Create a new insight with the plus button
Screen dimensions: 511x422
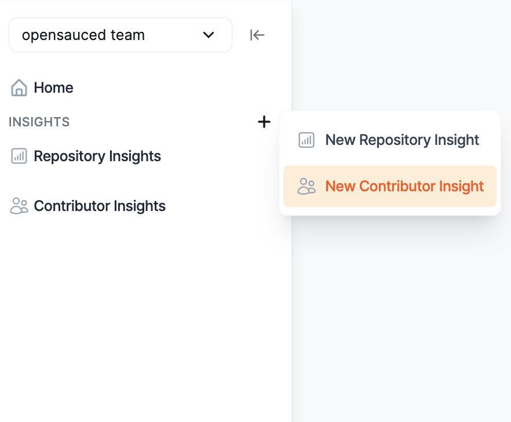tap(264, 122)
